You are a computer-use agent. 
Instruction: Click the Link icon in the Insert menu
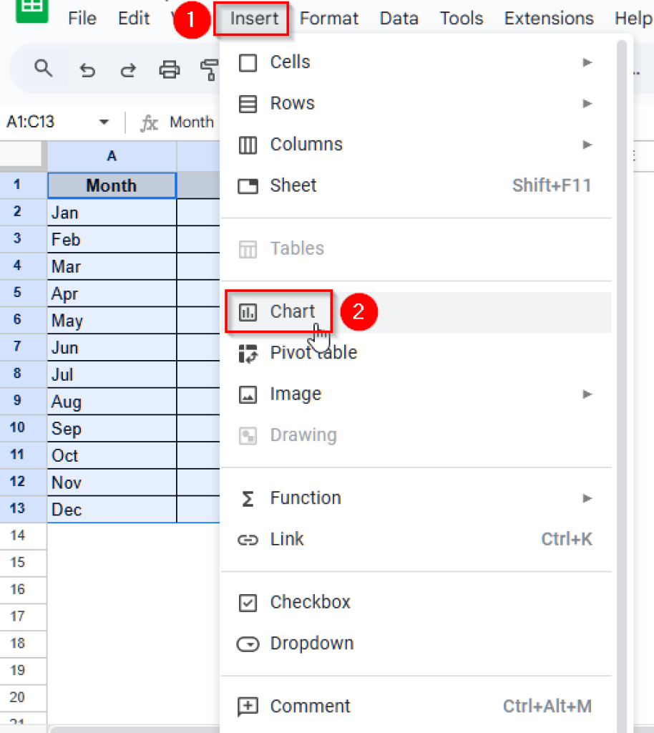pos(248,539)
